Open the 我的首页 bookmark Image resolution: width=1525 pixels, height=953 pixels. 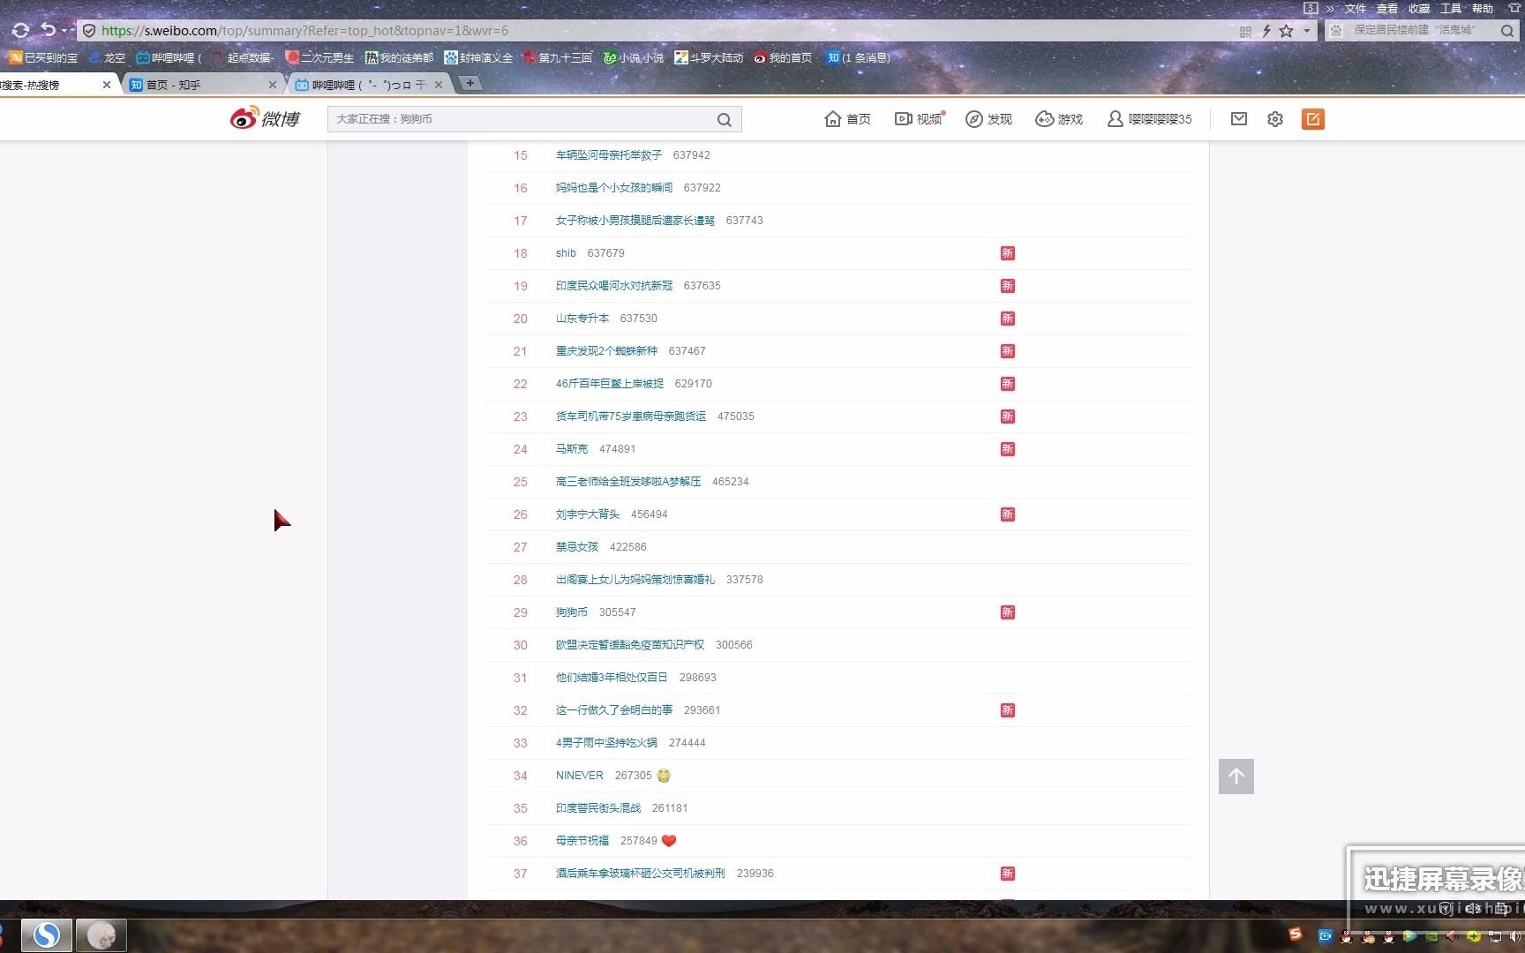[x=783, y=57]
